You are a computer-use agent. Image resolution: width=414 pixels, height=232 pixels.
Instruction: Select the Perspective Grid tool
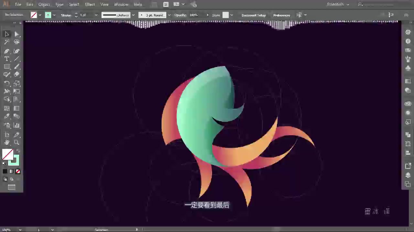(17, 99)
